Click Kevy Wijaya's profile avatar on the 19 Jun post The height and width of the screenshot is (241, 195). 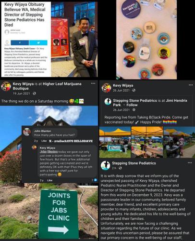(6, 86)
